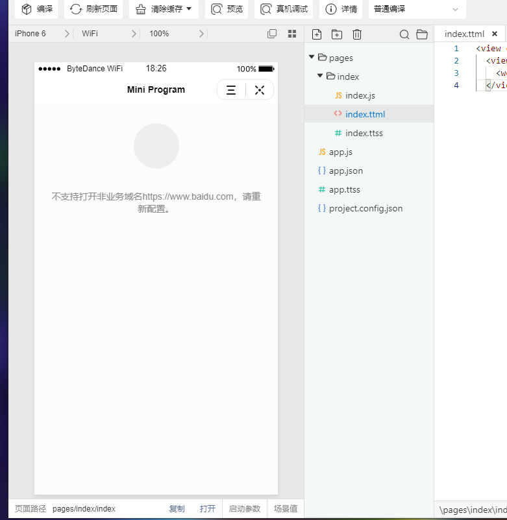The height and width of the screenshot is (520, 507).
Task: Open the 清除缓存 dropdown
Action: (164, 9)
